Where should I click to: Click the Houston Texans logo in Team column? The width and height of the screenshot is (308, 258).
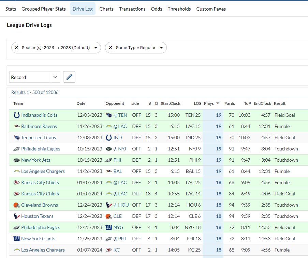click(x=16, y=216)
